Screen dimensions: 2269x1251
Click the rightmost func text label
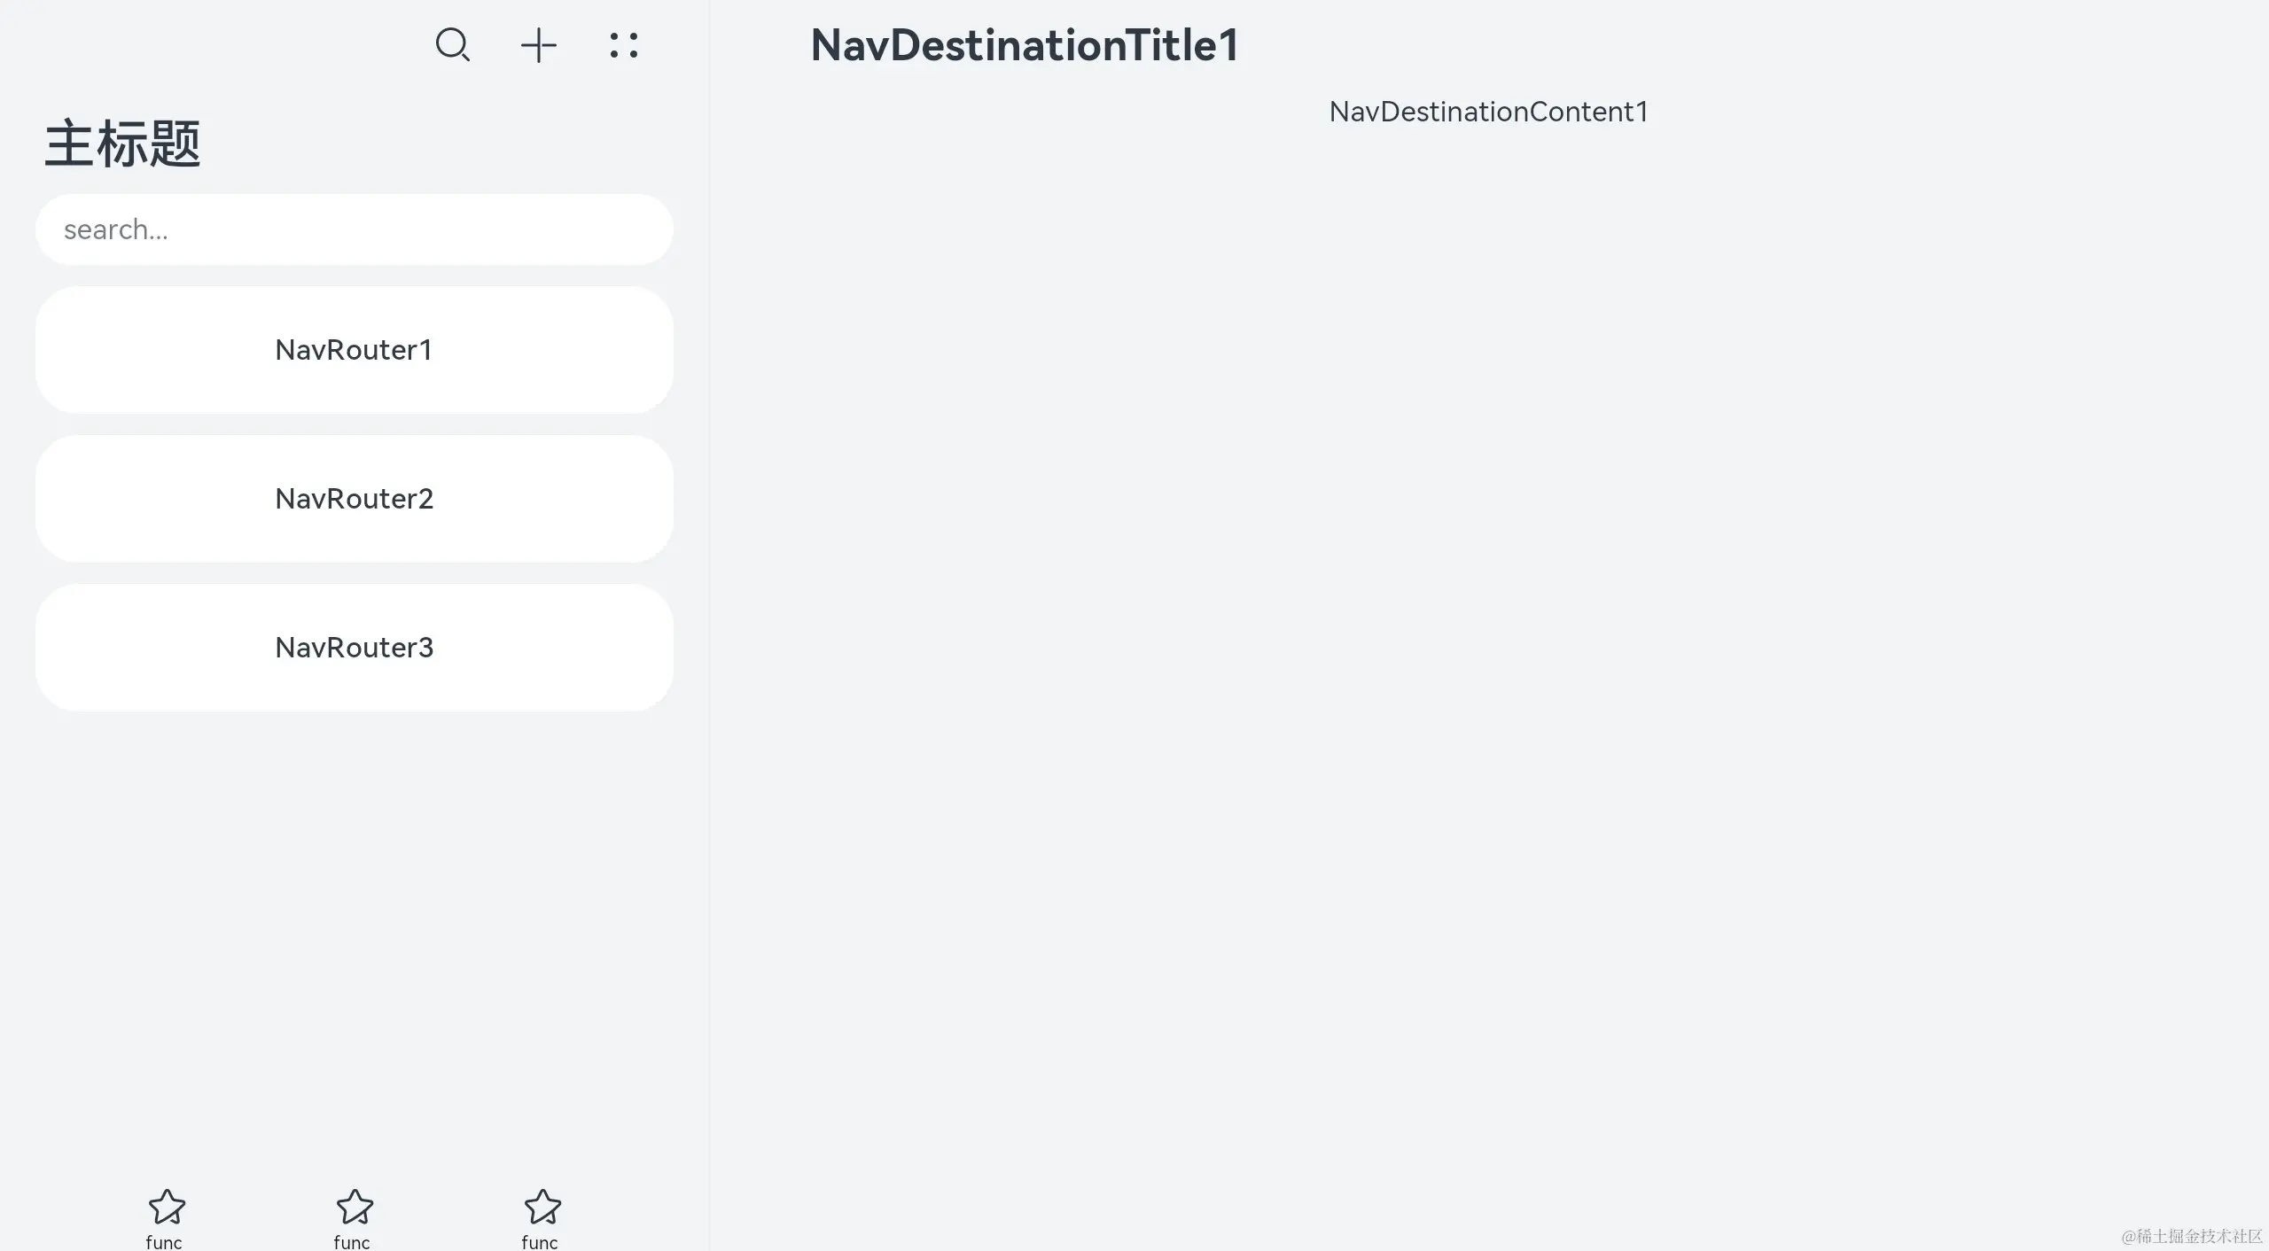click(x=540, y=1242)
